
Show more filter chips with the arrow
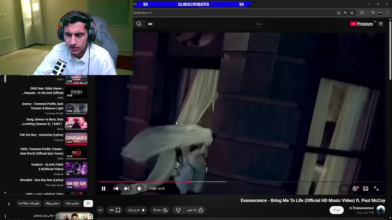point(9,204)
